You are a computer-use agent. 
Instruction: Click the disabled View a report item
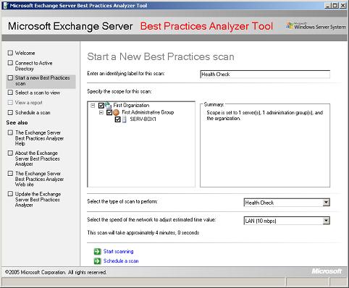pos(28,103)
